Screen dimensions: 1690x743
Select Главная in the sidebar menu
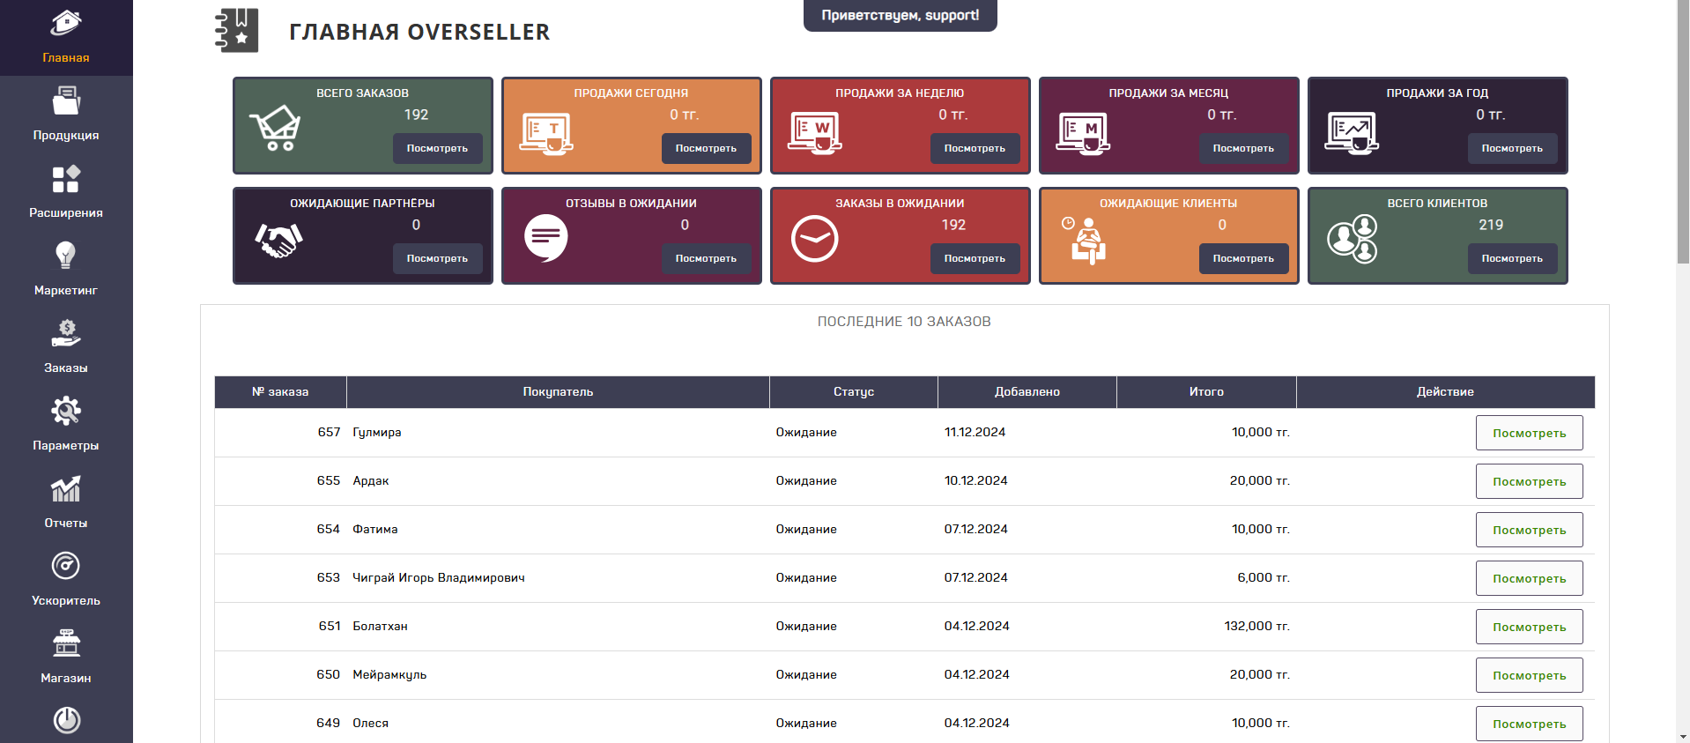pyautogui.click(x=66, y=38)
